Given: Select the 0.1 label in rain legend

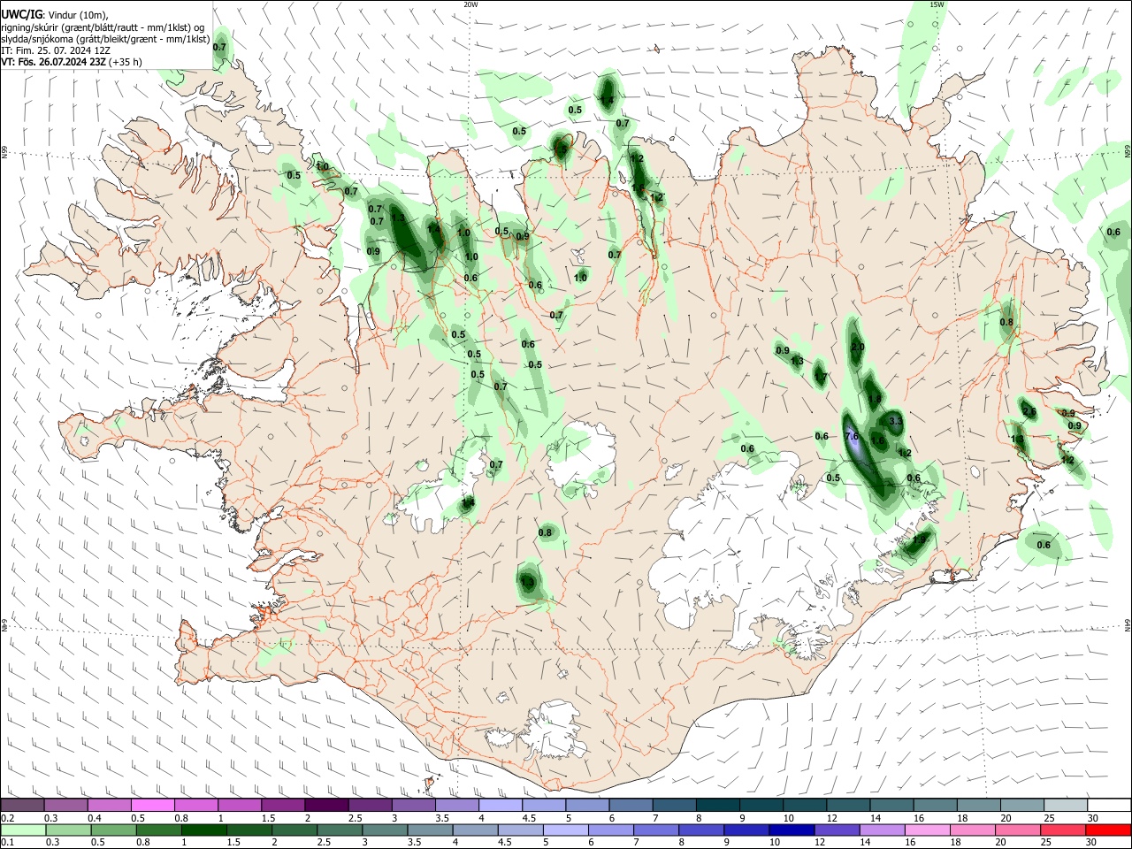Looking at the screenshot, I should 8,842.
